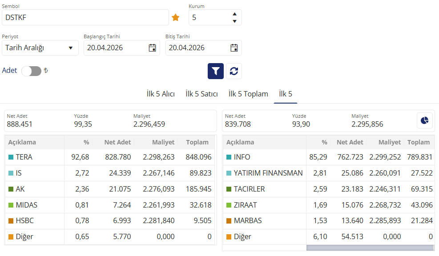Refresh the data with the refresh icon
Image resolution: width=439 pixels, height=256 pixels.
pyautogui.click(x=234, y=71)
